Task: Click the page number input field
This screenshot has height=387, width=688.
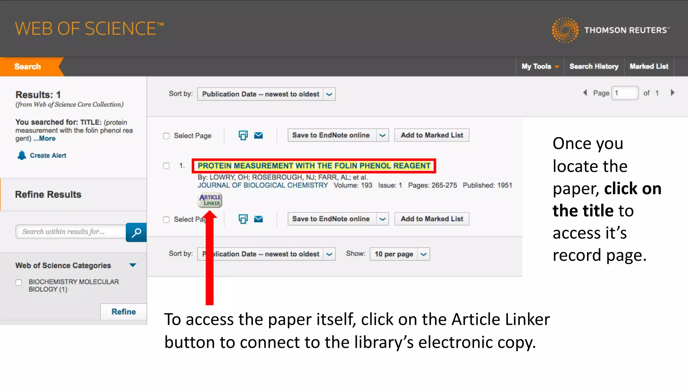Action: (x=625, y=93)
